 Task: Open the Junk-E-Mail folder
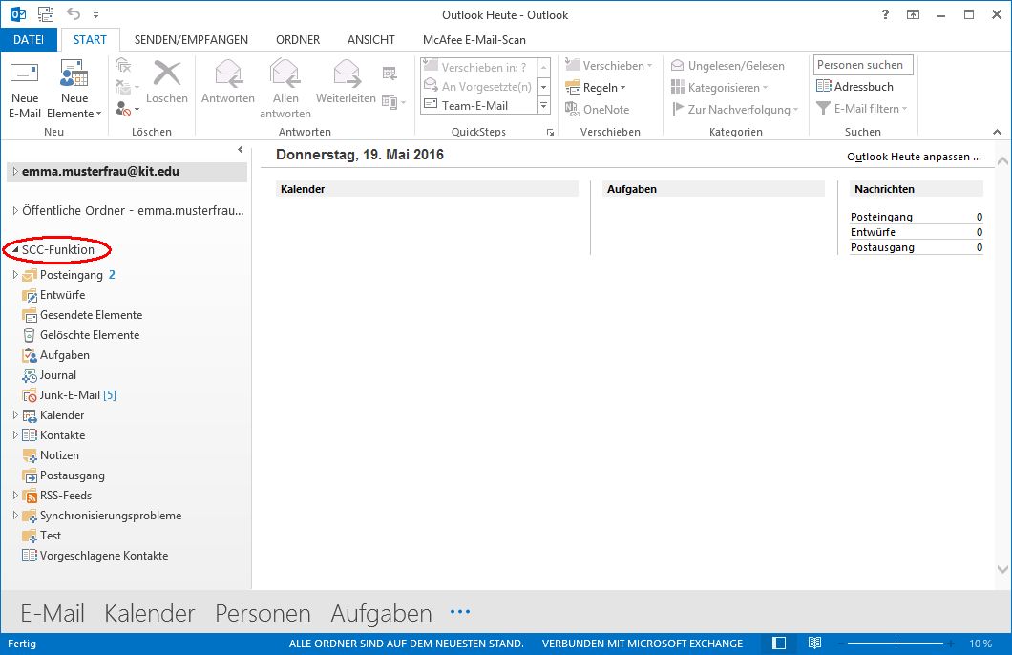[70, 395]
